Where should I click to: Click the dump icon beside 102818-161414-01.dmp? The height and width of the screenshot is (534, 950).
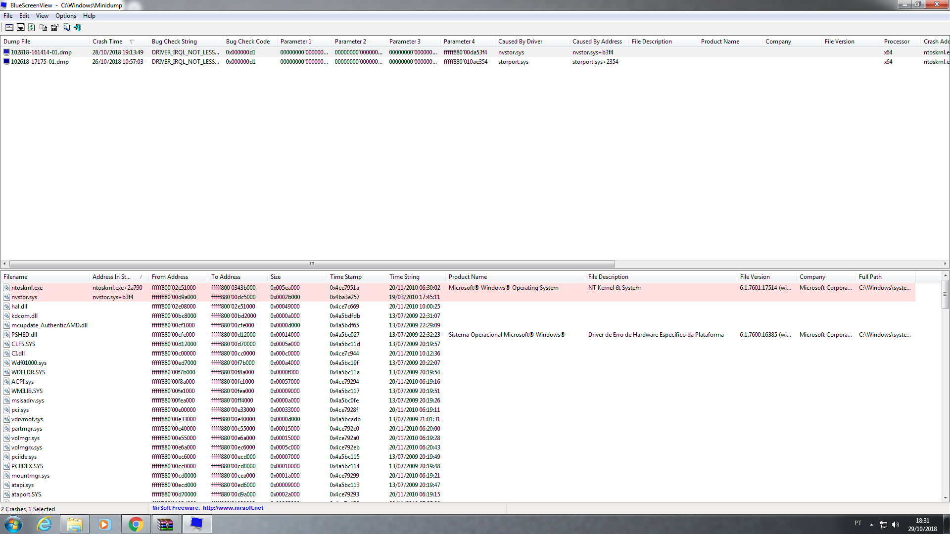click(x=6, y=52)
